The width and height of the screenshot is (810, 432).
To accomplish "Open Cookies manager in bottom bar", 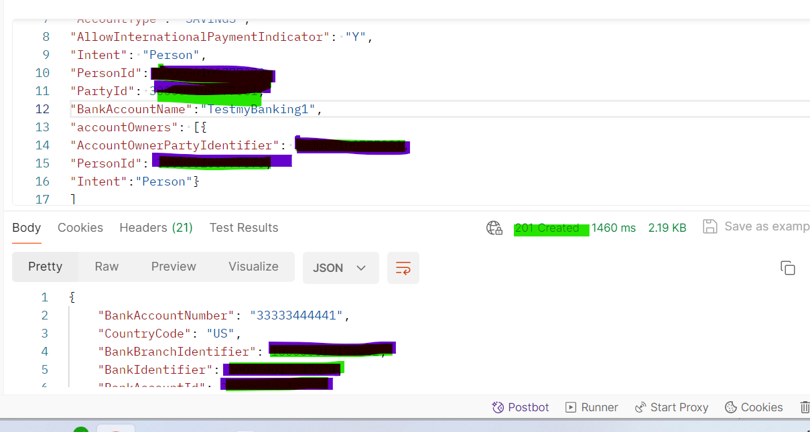I will 754,407.
